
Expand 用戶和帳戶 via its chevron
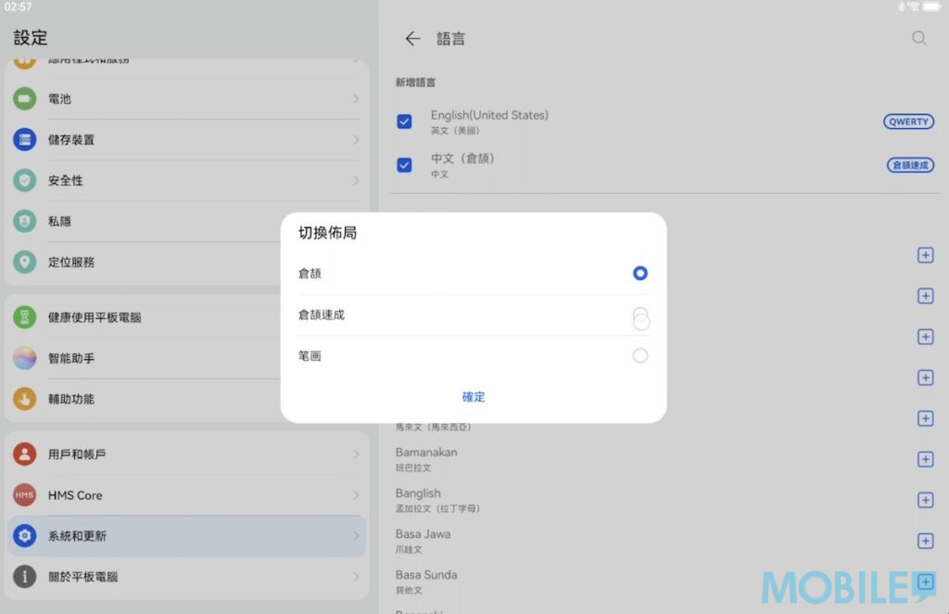coord(356,454)
